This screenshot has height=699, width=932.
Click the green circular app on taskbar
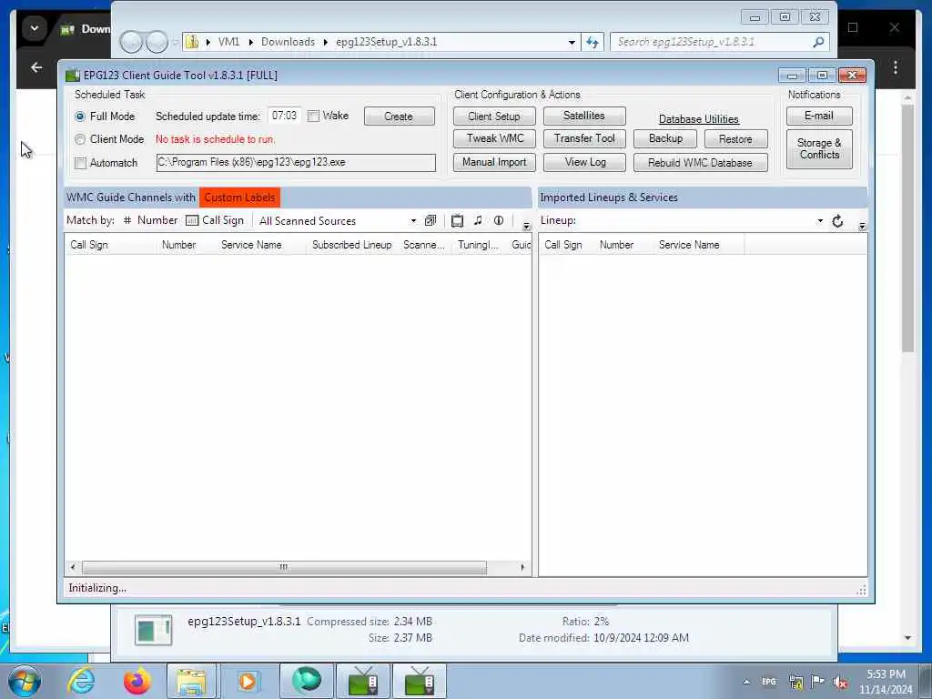[306, 681]
